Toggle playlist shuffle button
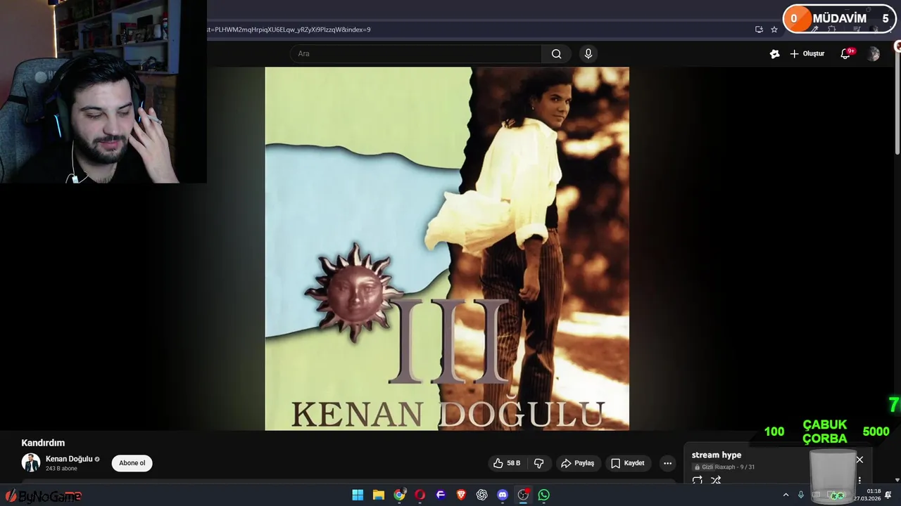The image size is (901, 506). (x=716, y=481)
